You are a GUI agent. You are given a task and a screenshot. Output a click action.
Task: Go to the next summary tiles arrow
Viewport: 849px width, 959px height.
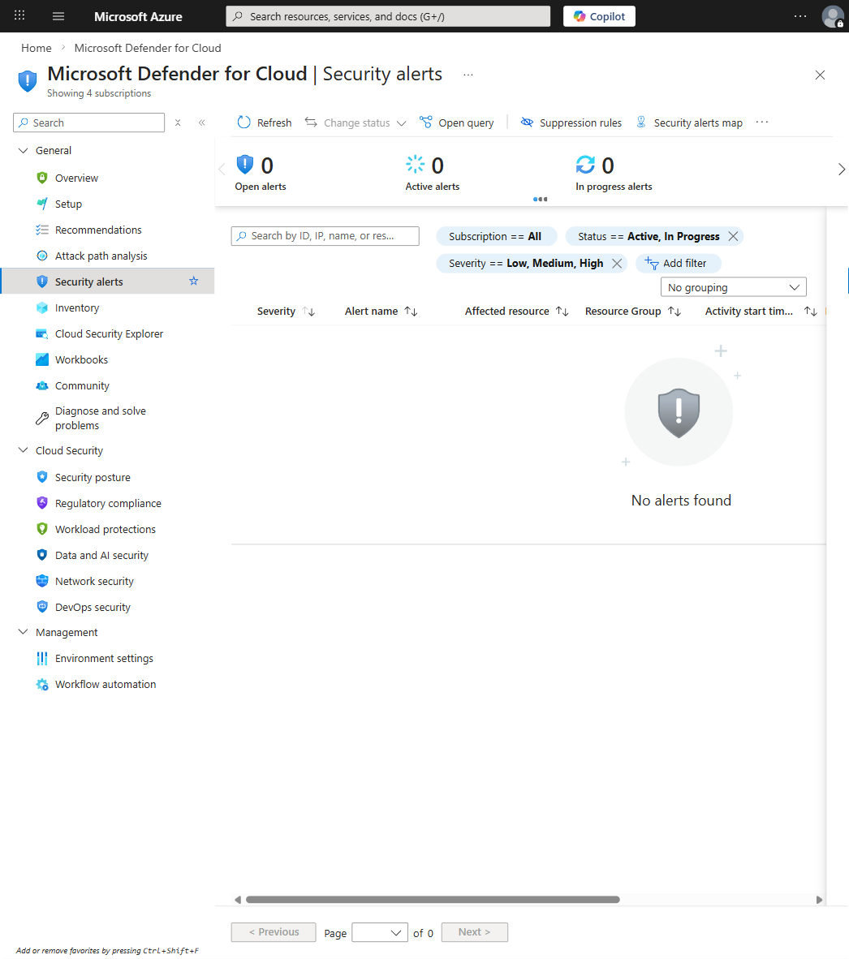tap(841, 169)
